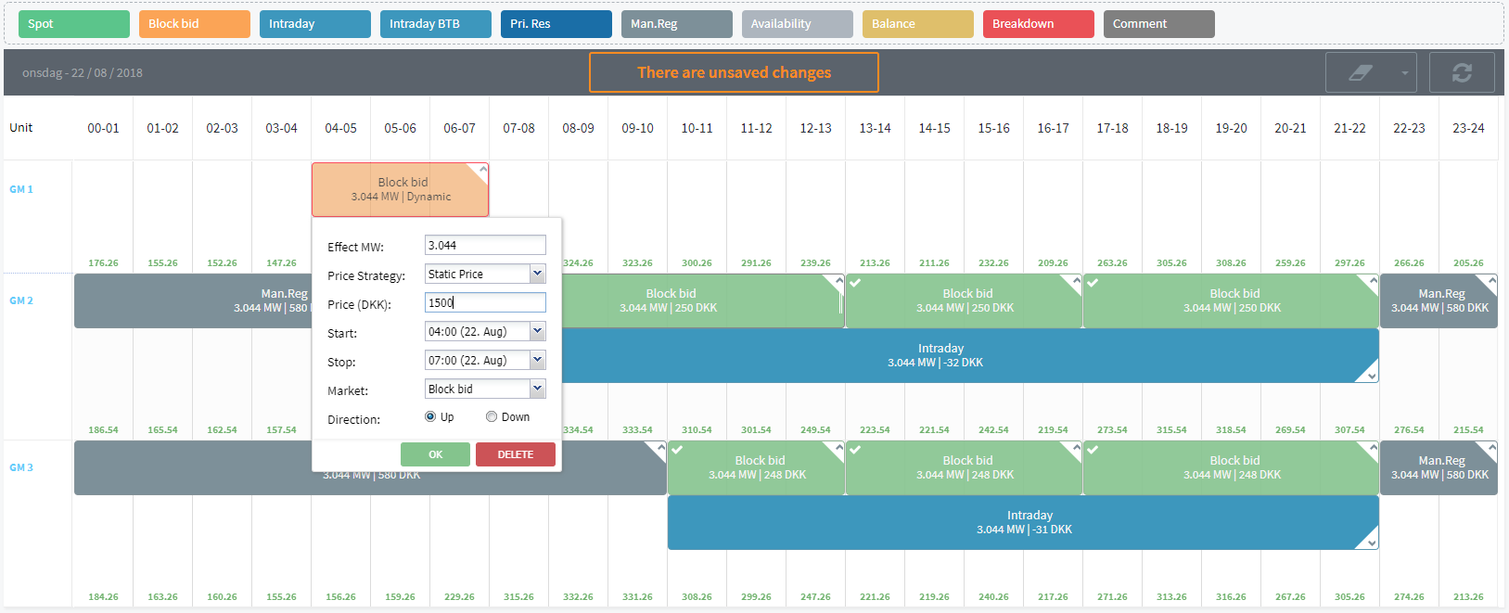Image resolution: width=1509 pixels, height=613 pixels.
Task: Click checkmark on GM 3 248 DKK block at 10-11
Action: (677, 450)
